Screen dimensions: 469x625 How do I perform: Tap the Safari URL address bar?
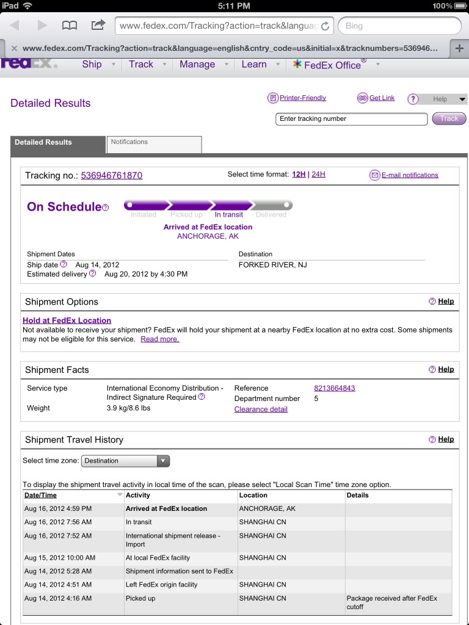tap(224, 26)
